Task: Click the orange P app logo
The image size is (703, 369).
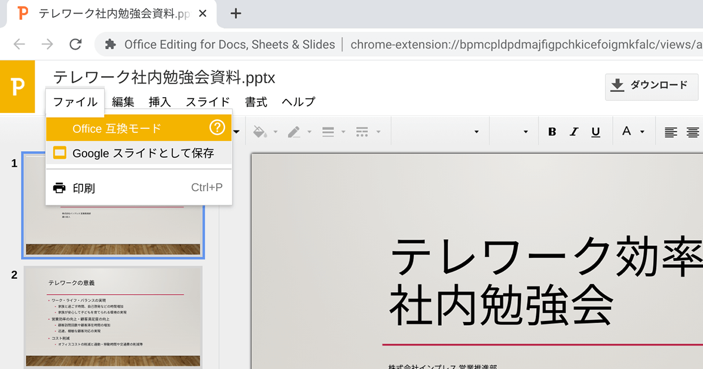Action: [18, 86]
